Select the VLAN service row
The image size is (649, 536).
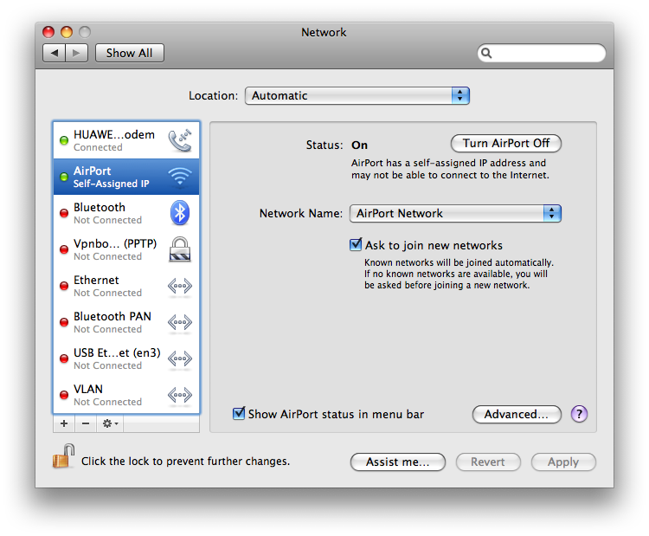point(126,395)
